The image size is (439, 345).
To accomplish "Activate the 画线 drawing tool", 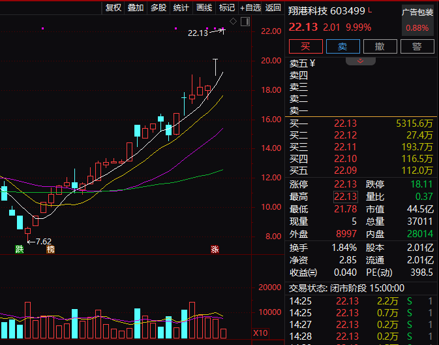I will click(x=204, y=8).
